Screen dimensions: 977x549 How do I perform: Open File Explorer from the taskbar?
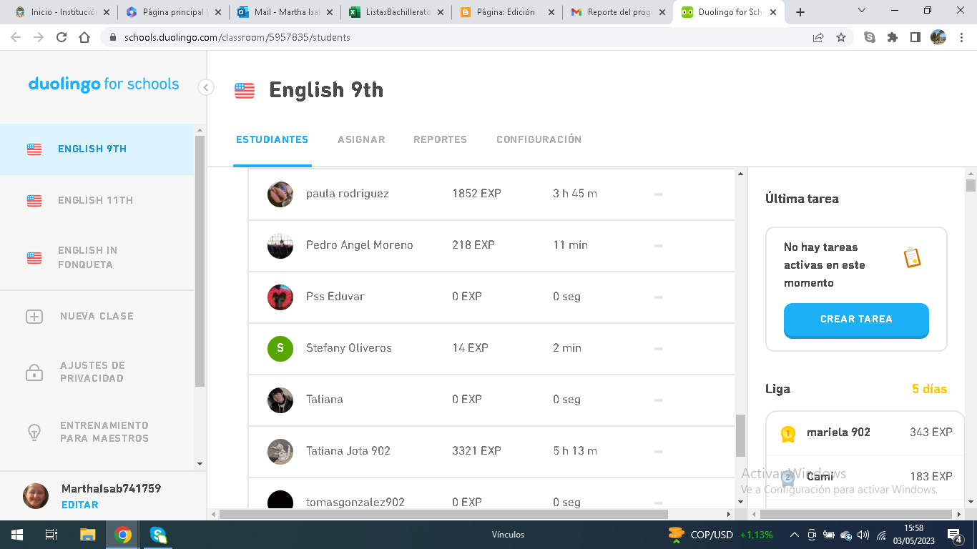87,535
